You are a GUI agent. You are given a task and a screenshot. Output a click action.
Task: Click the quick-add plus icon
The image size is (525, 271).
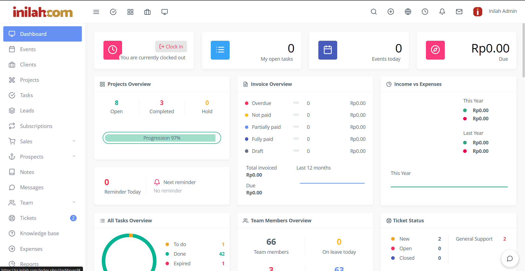(x=391, y=12)
